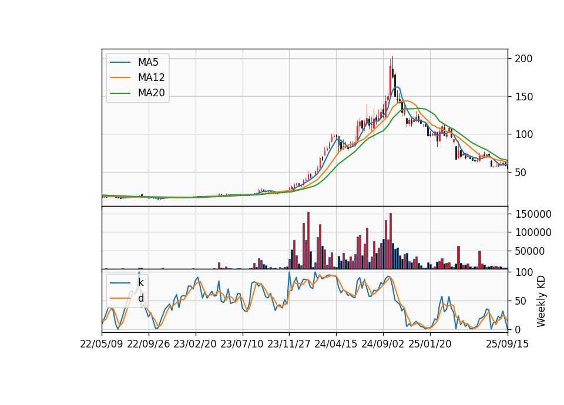Click the 23/11/27 date tick label
This screenshot has height=405, width=564.
click(x=289, y=344)
